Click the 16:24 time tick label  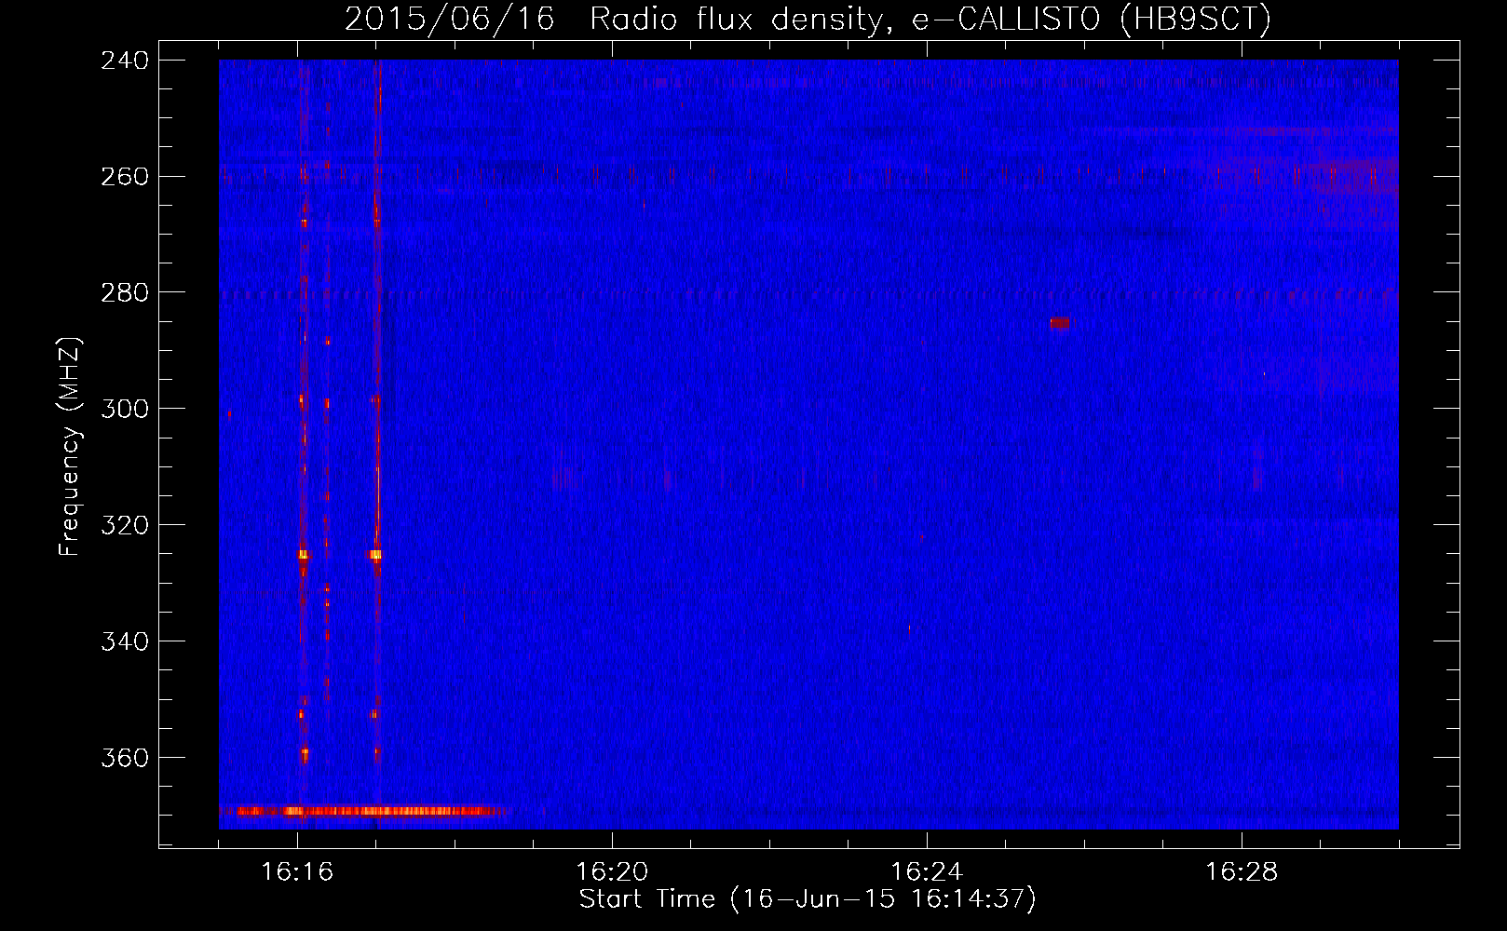click(928, 872)
